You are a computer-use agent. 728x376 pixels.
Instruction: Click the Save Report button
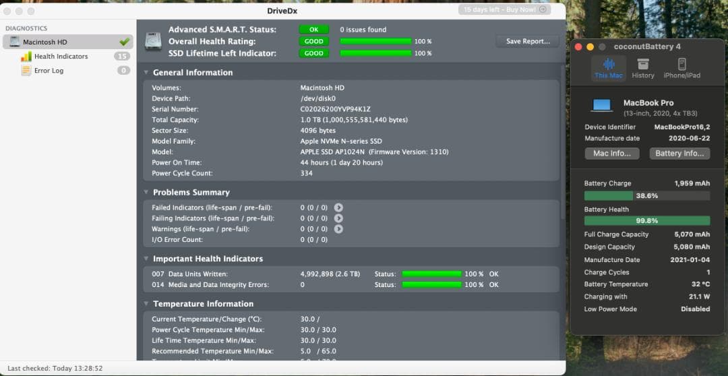coord(527,41)
